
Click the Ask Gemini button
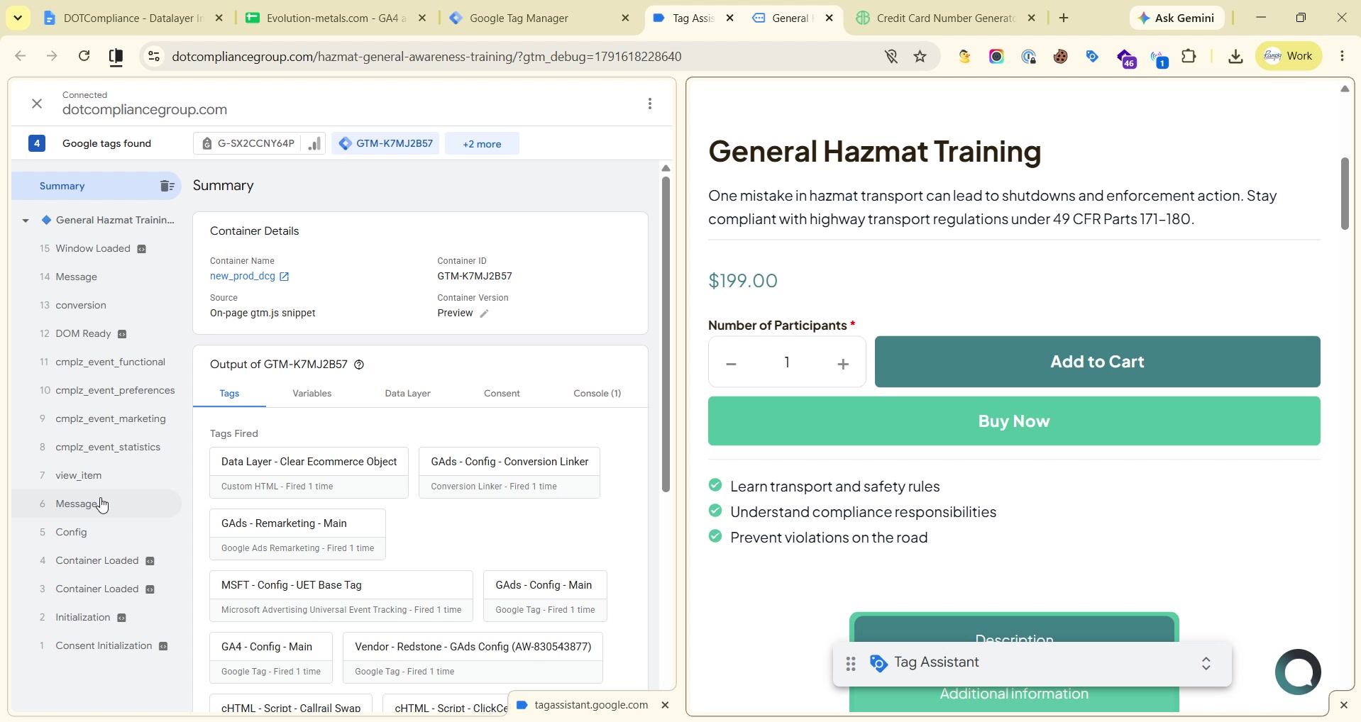coord(1177,18)
